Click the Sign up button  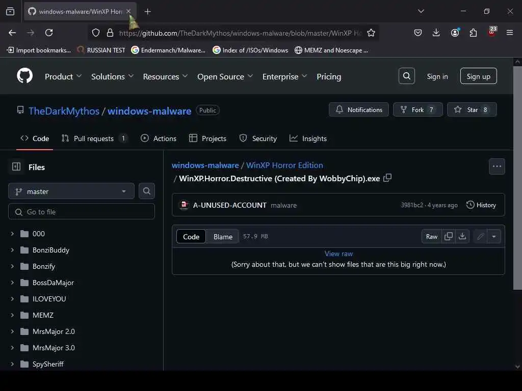[x=478, y=76]
